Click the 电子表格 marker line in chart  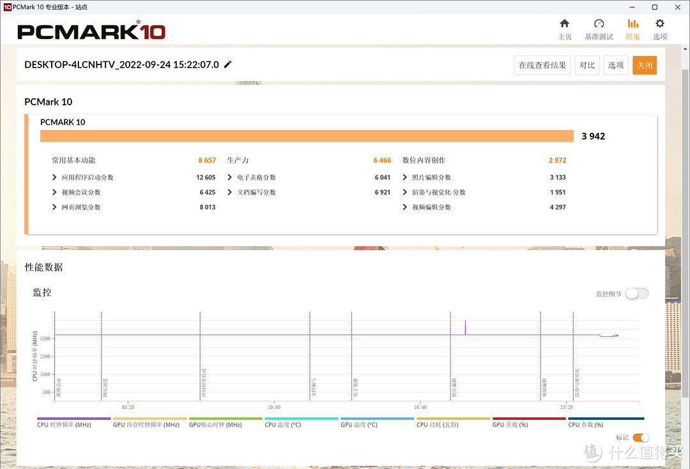pos(351,356)
